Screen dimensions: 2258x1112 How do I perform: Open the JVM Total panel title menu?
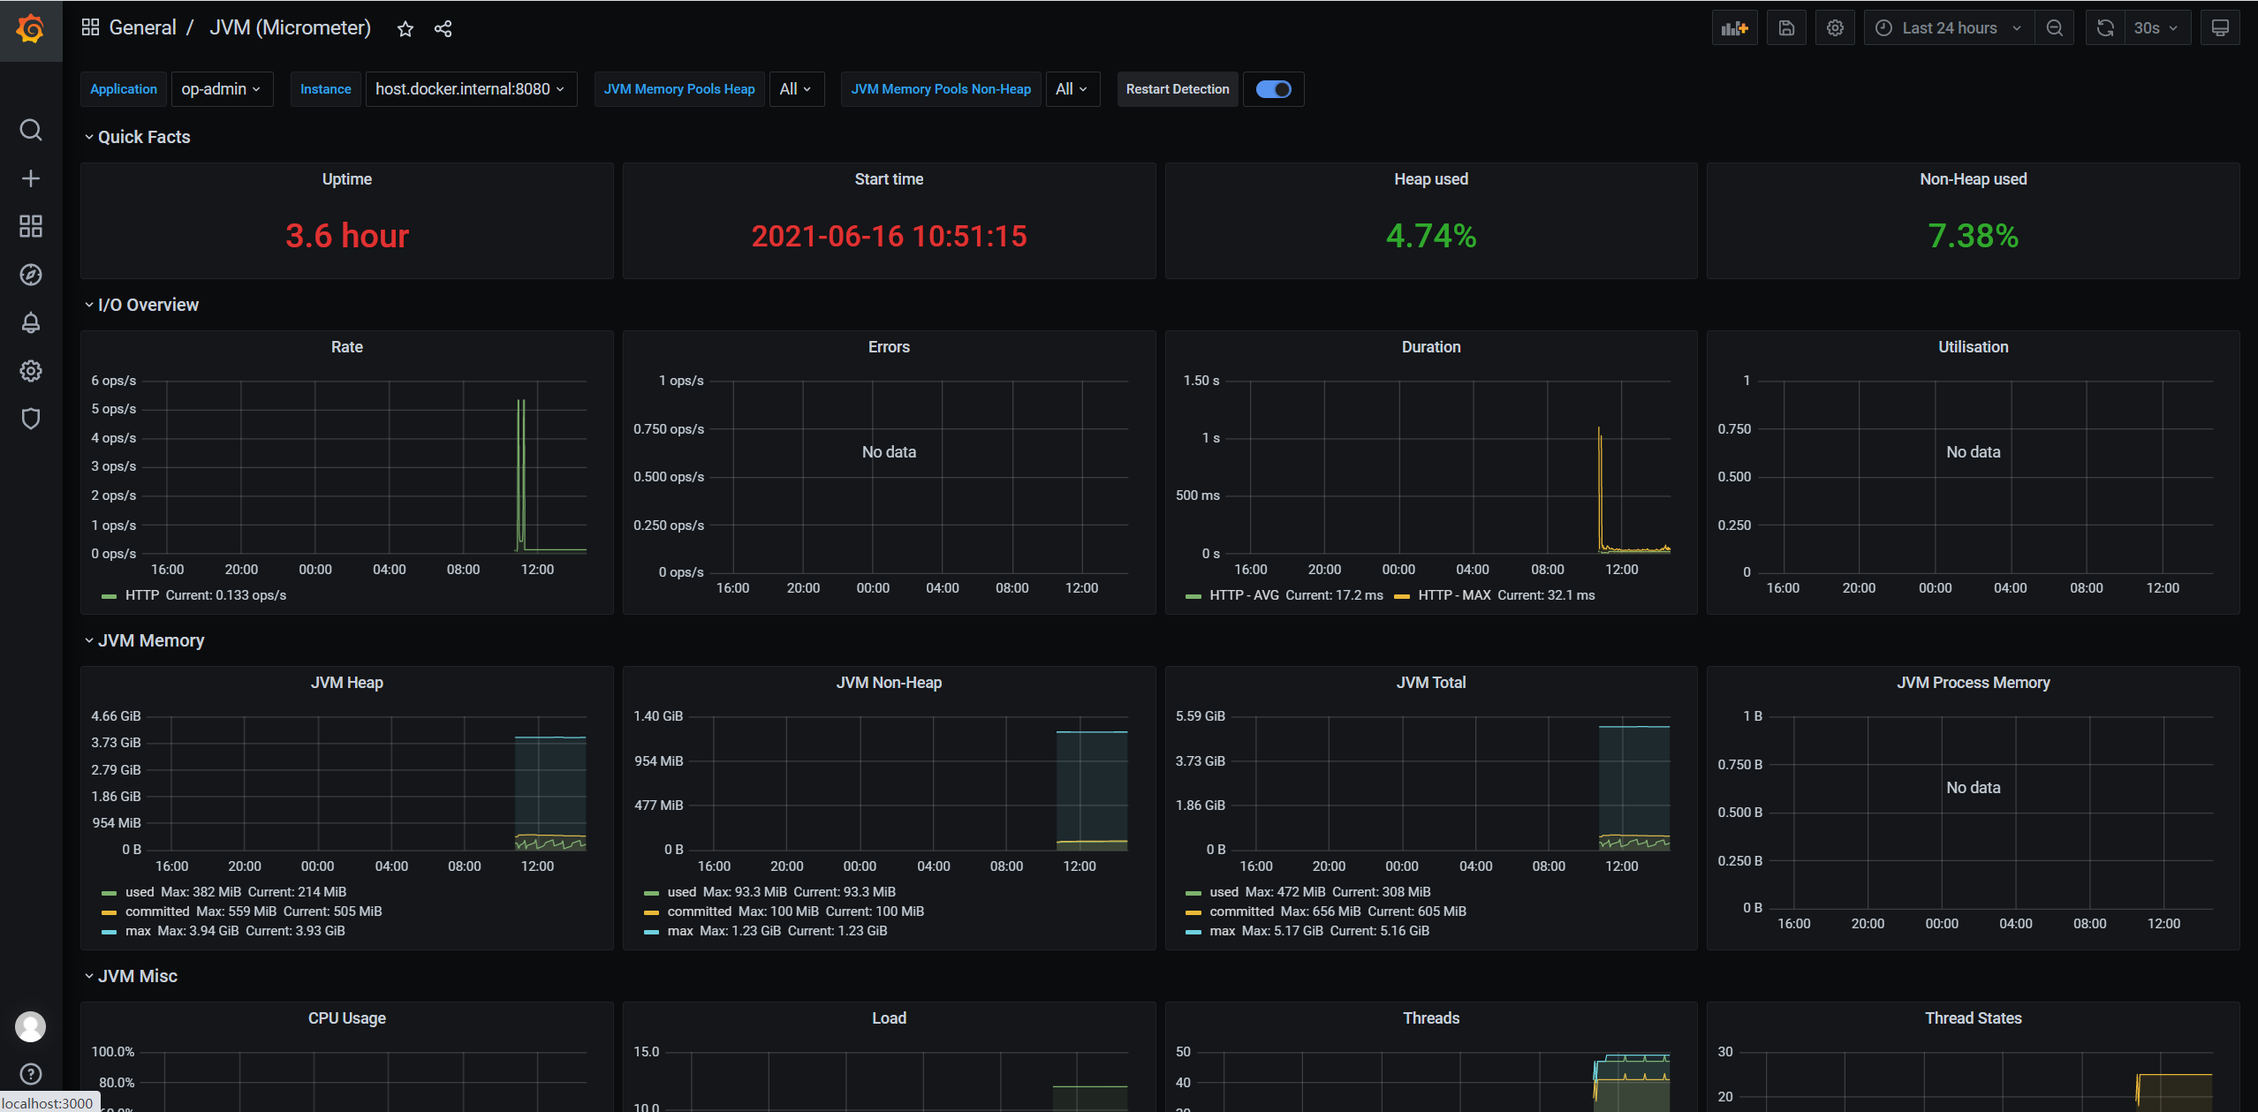[x=1431, y=683]
